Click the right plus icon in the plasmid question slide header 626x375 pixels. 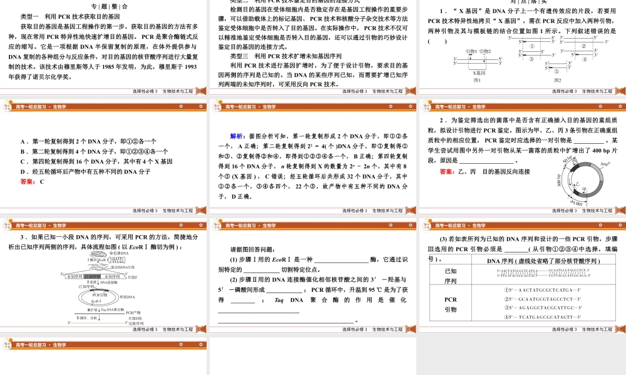click(x=620, y=106)
